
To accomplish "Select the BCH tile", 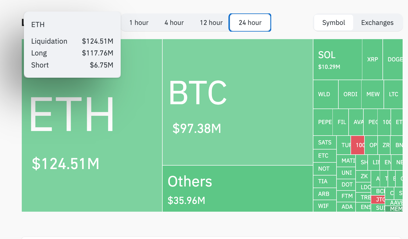I will (378, 191).
